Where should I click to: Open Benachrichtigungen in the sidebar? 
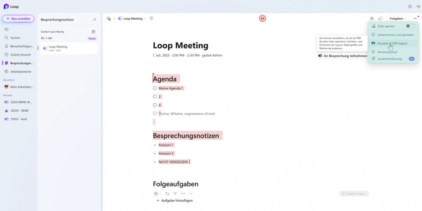pos(18,46)
